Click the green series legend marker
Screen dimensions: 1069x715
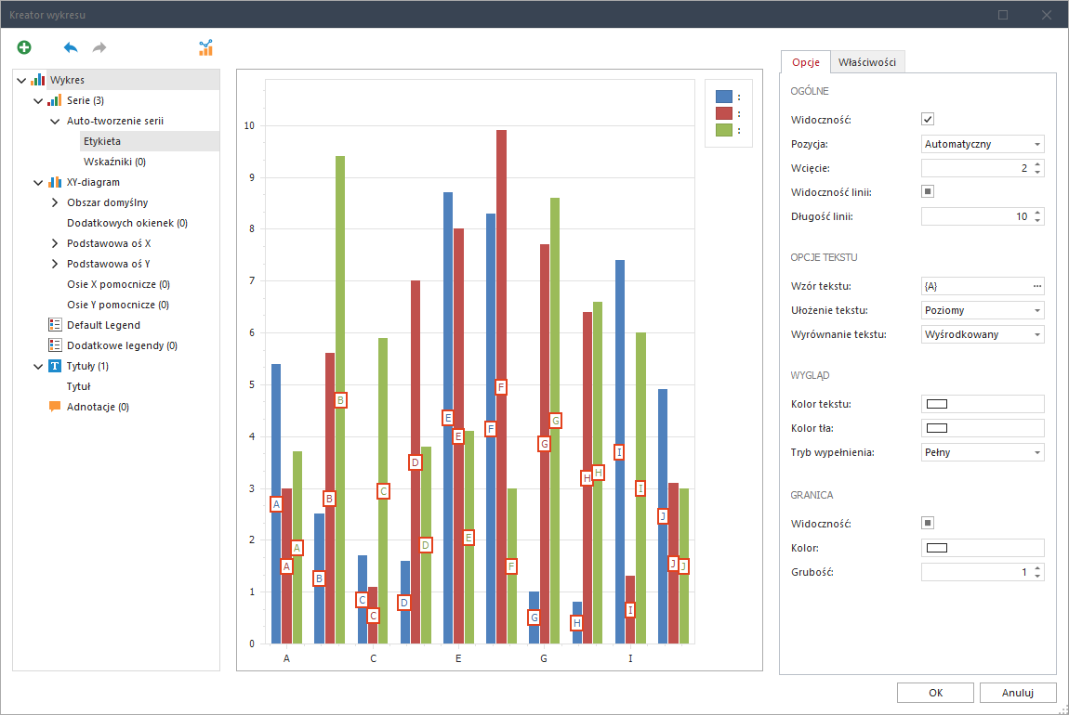tap(724, 129)
